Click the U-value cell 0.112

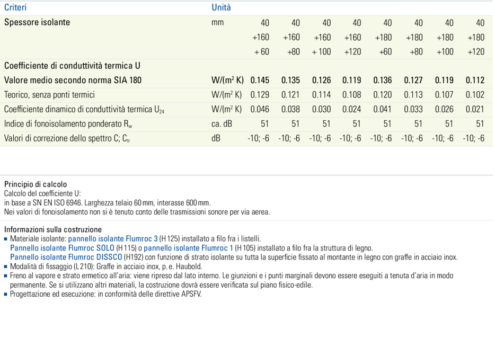click(475, 81)
